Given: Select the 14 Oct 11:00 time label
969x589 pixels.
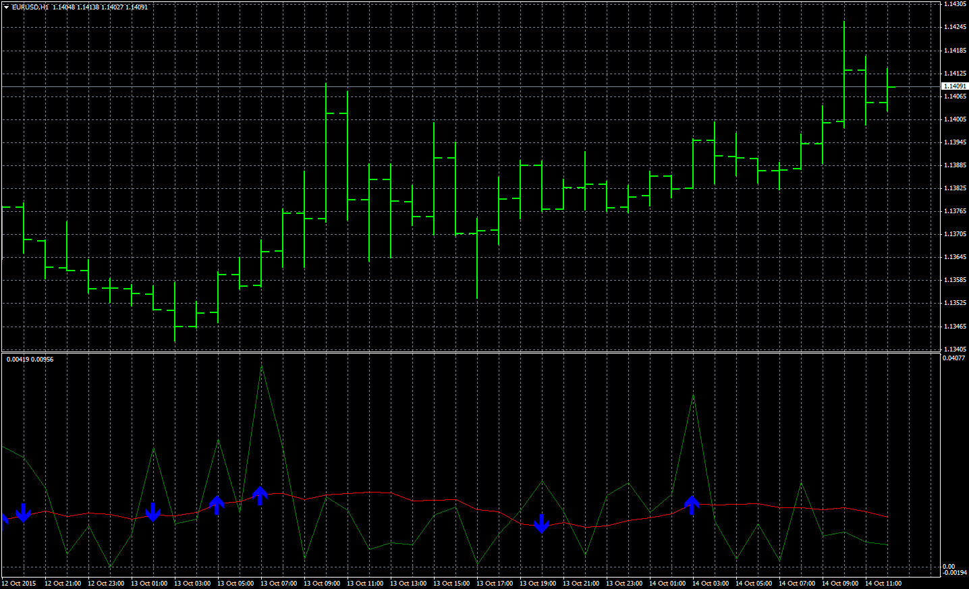Looking at the screenshot, I should pos(883,584).
